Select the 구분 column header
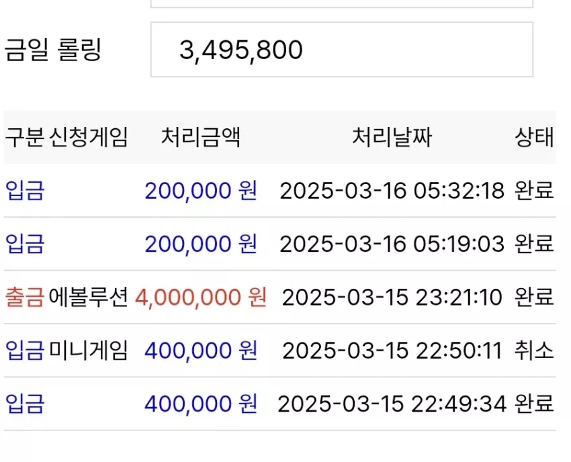 (25, 137)
